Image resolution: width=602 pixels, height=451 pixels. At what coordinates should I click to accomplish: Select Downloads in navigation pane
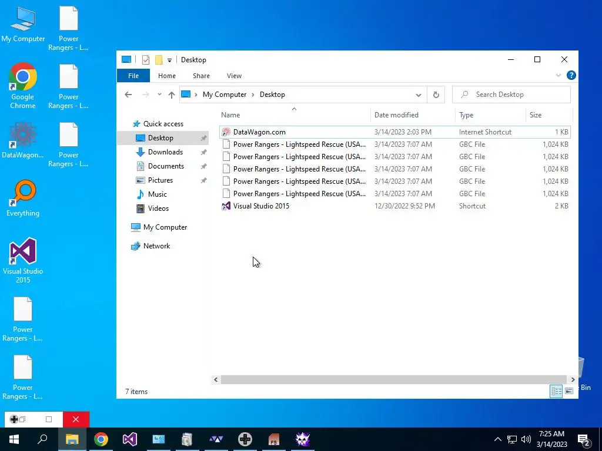(165, 152)
